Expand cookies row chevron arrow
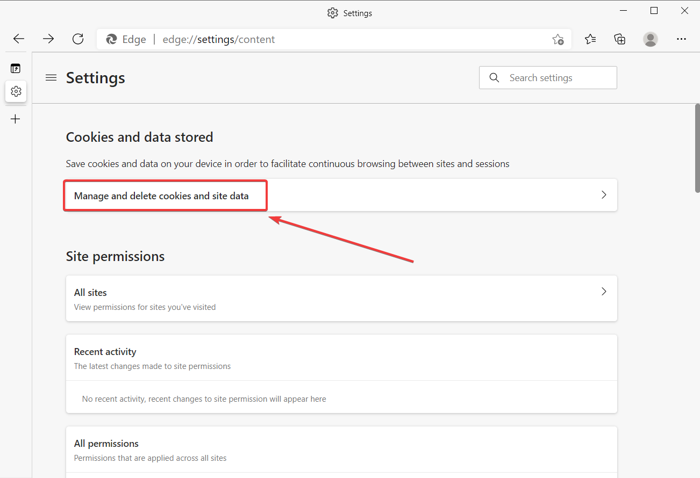 [x=604, y=195]
